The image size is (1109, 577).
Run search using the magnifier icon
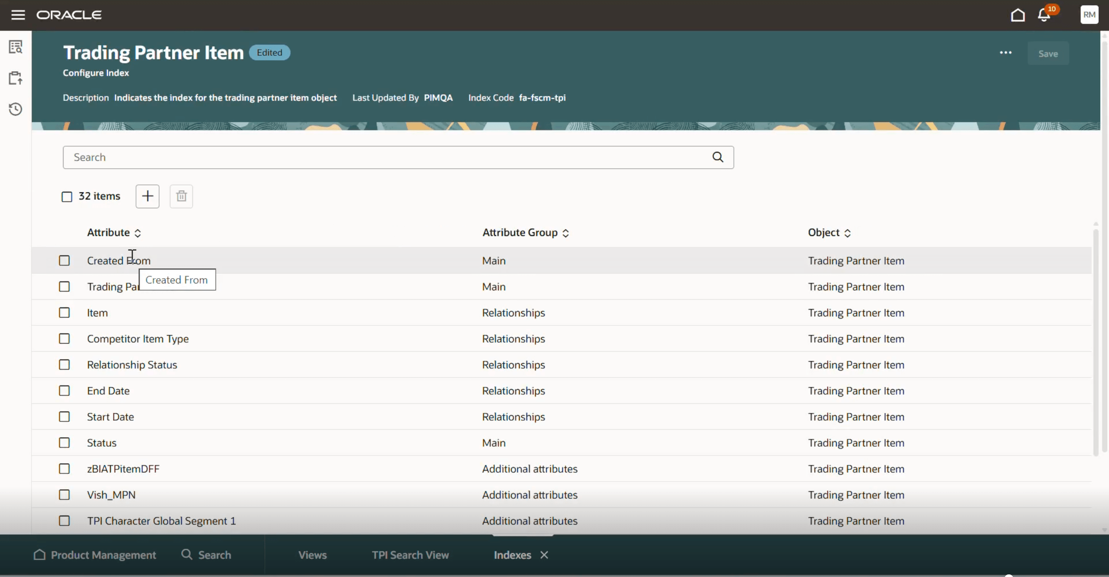(718, 157)
